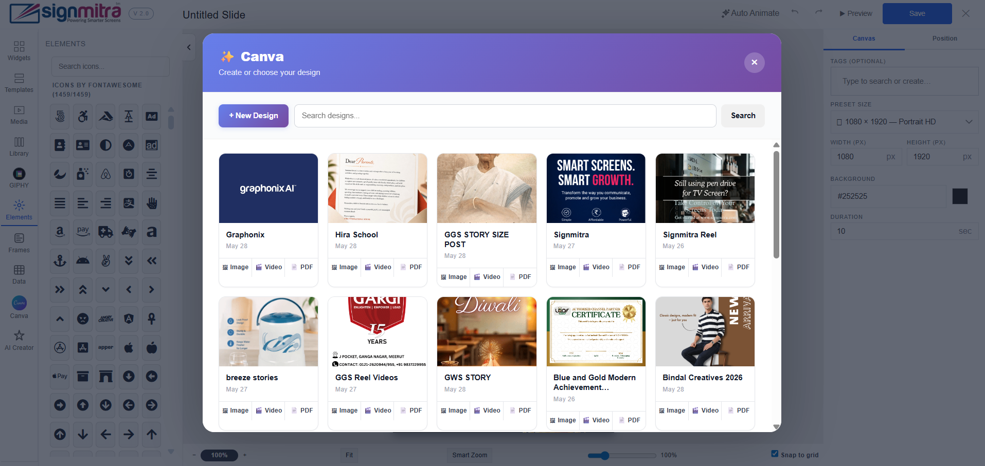Open the GIPHY section in left sidebar
The image size is (985, 466).
(19, 178)
